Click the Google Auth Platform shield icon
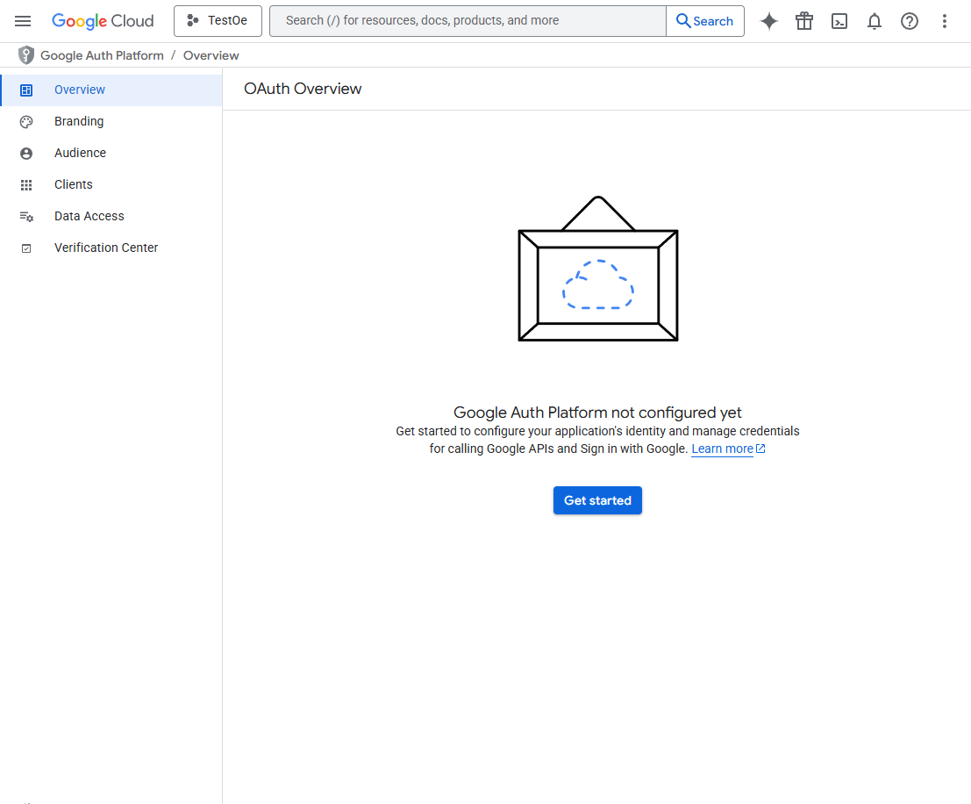The image size is (971, 804). click(x=26, y=55)
